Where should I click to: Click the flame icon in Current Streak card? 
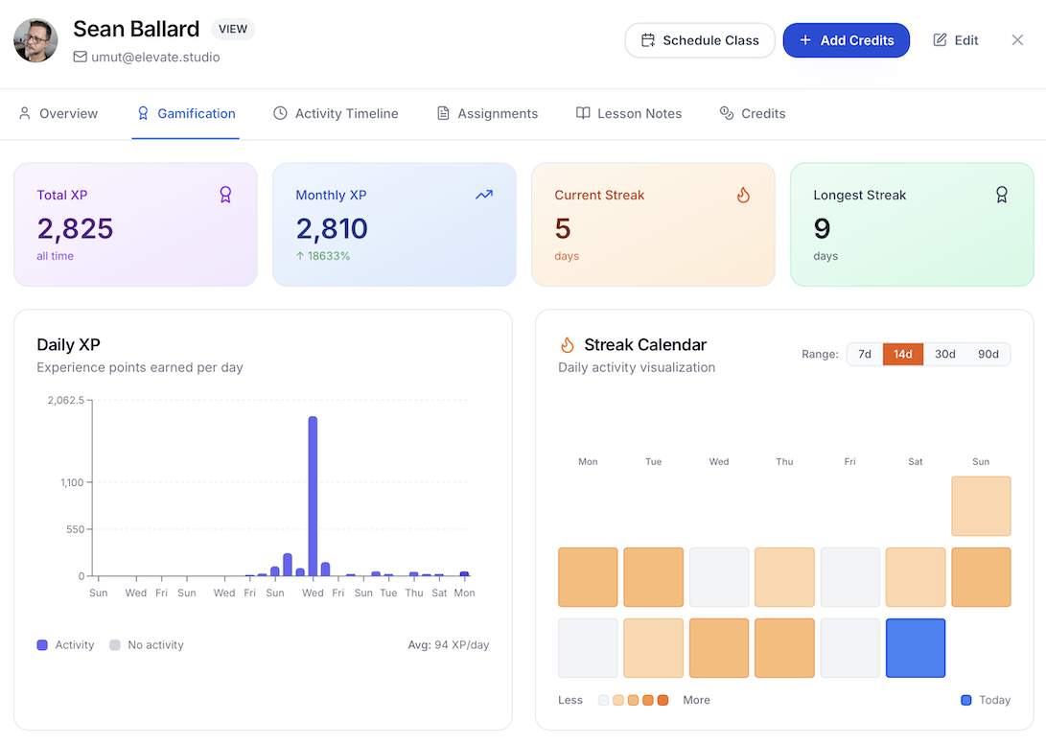click(x=743, y=195)
